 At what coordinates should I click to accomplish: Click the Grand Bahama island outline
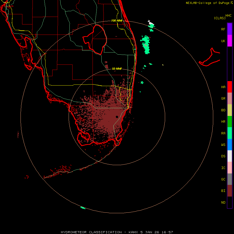(209, 57)
